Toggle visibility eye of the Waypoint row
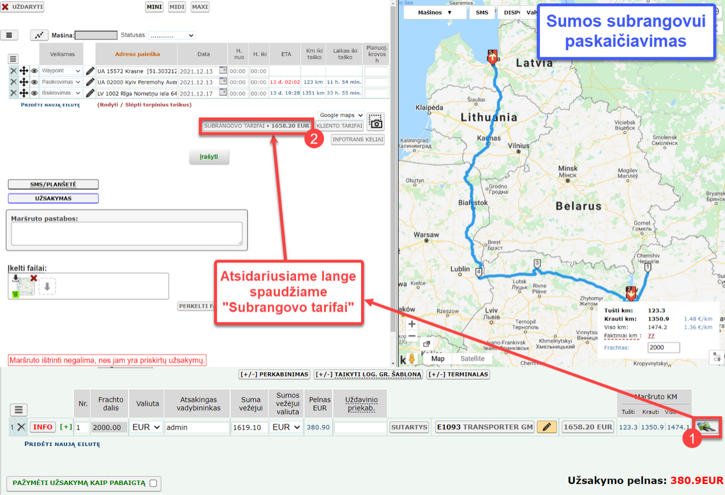Image resolution: width=725 pixels, height=495 pixels. [34, 71]
